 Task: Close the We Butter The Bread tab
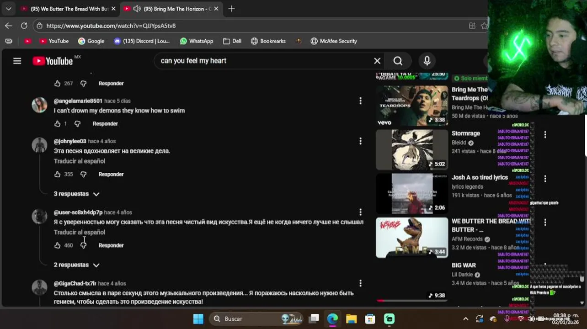point(113,9)
